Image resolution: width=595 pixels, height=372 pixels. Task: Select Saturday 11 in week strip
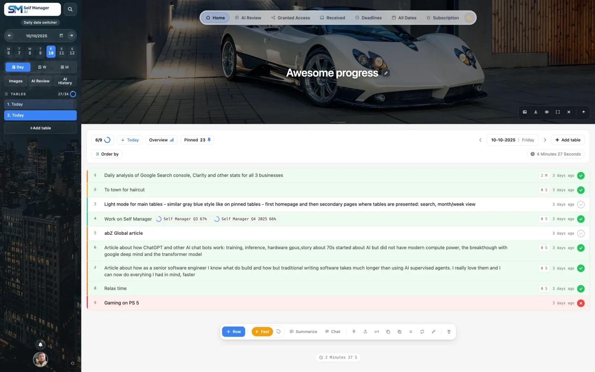click(61, 51)
